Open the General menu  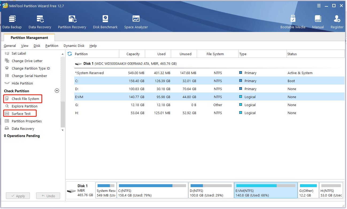pos(10,46)
